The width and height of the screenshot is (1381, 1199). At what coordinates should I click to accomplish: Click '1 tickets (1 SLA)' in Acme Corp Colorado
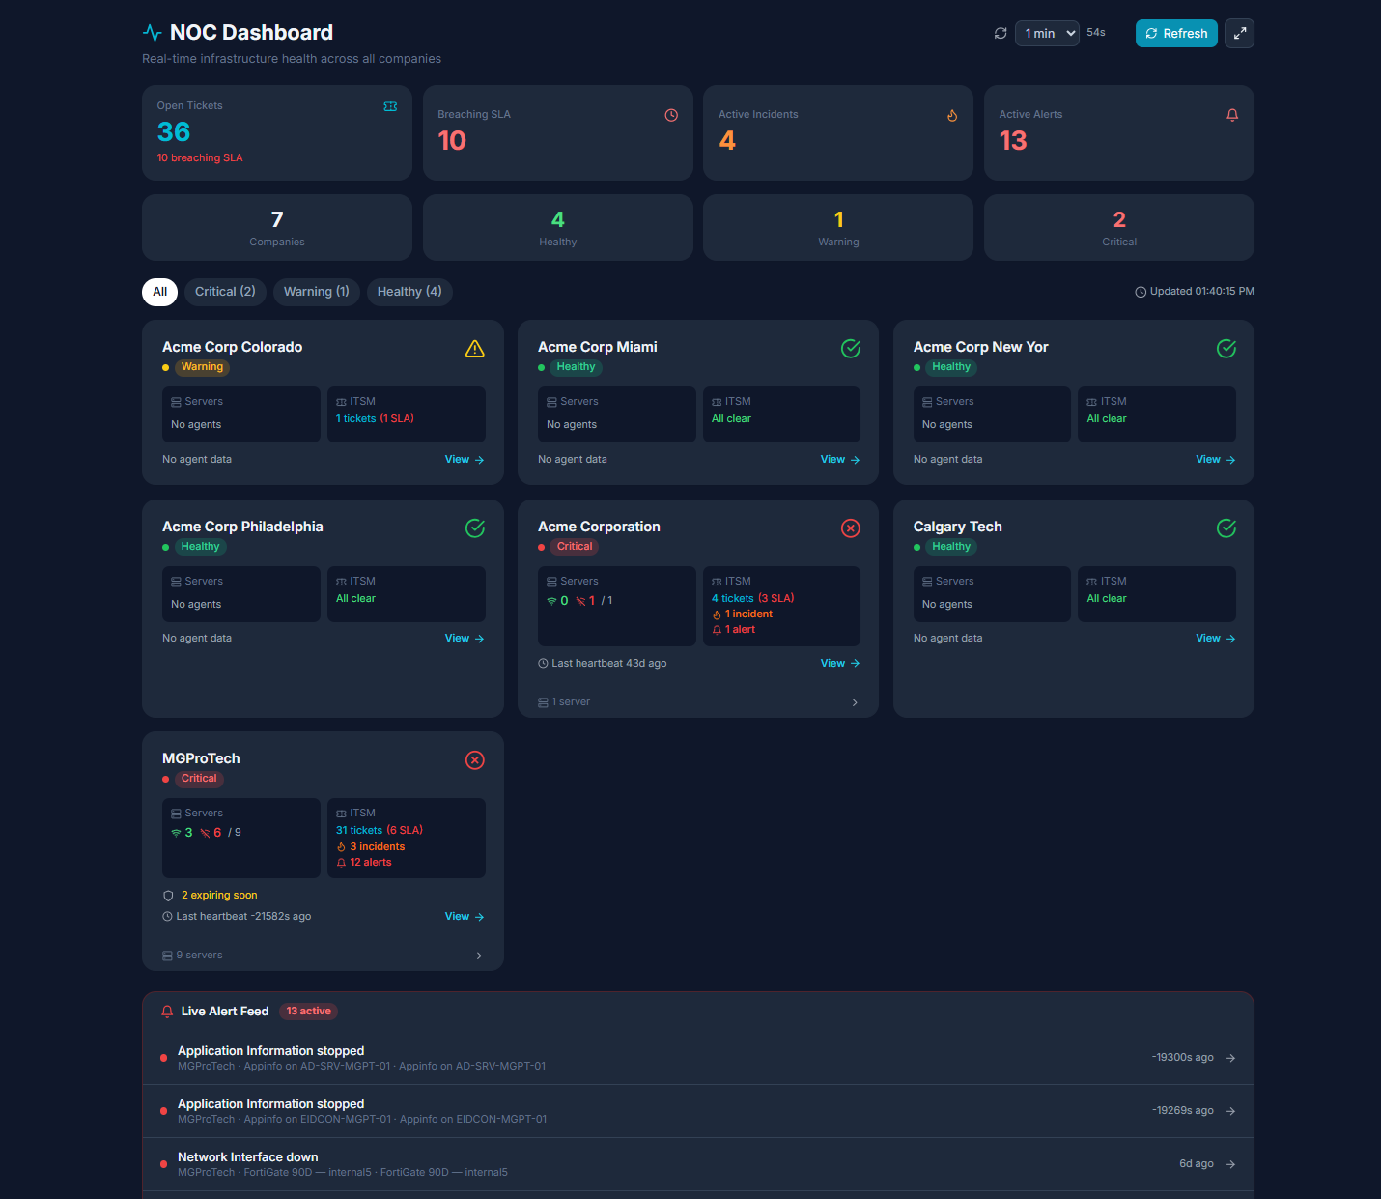coord(375,419)
